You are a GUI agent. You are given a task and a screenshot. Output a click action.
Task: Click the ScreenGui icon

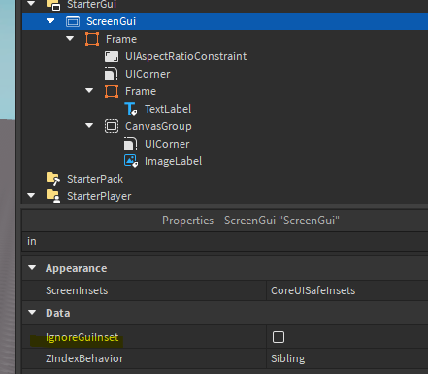point(73,21)
